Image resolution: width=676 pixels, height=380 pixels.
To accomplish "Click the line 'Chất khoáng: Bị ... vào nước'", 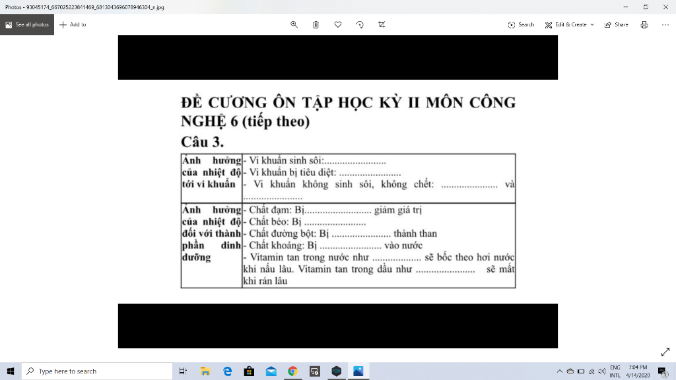I will [x=333, y=245].
